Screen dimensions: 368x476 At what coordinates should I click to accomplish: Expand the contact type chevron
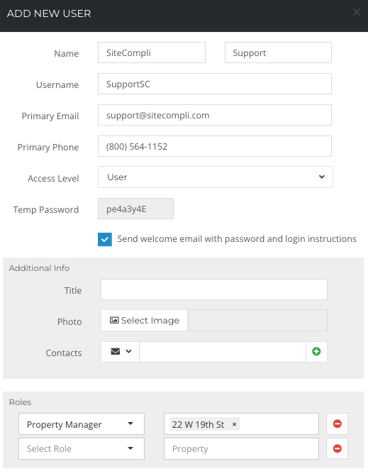[128, 352]
